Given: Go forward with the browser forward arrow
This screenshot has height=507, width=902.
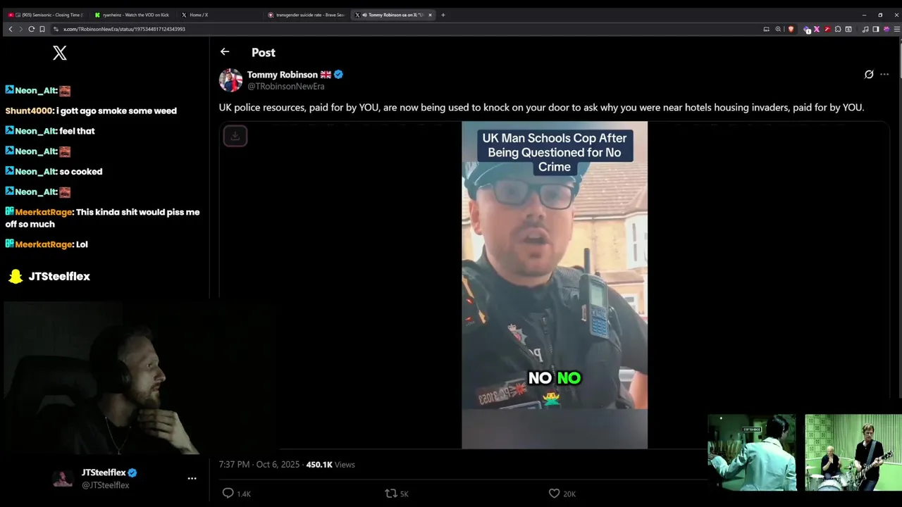Looking at the screenshot, I should [20, 29].
